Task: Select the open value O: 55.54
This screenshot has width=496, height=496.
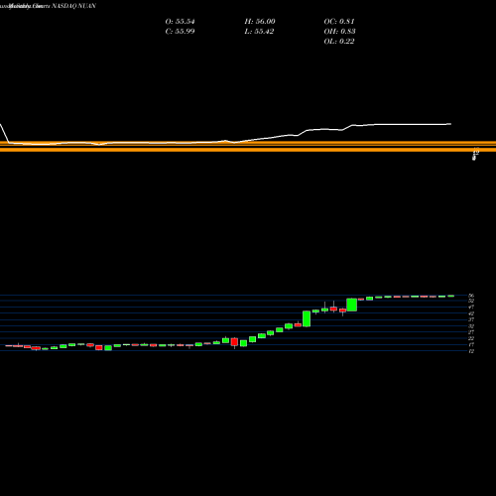Action: pos(180,22)
